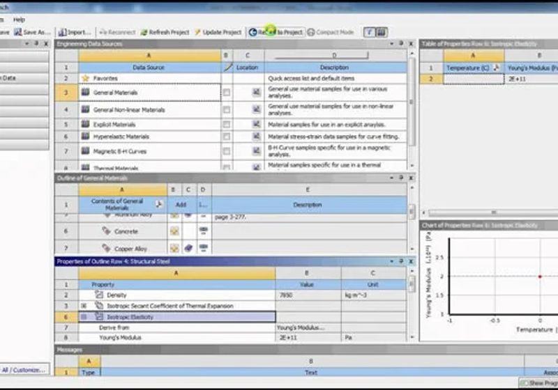Click the Update Project icon

[x=197, y=32]
